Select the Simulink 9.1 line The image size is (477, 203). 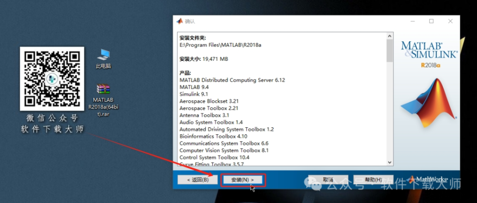(194, 94)
